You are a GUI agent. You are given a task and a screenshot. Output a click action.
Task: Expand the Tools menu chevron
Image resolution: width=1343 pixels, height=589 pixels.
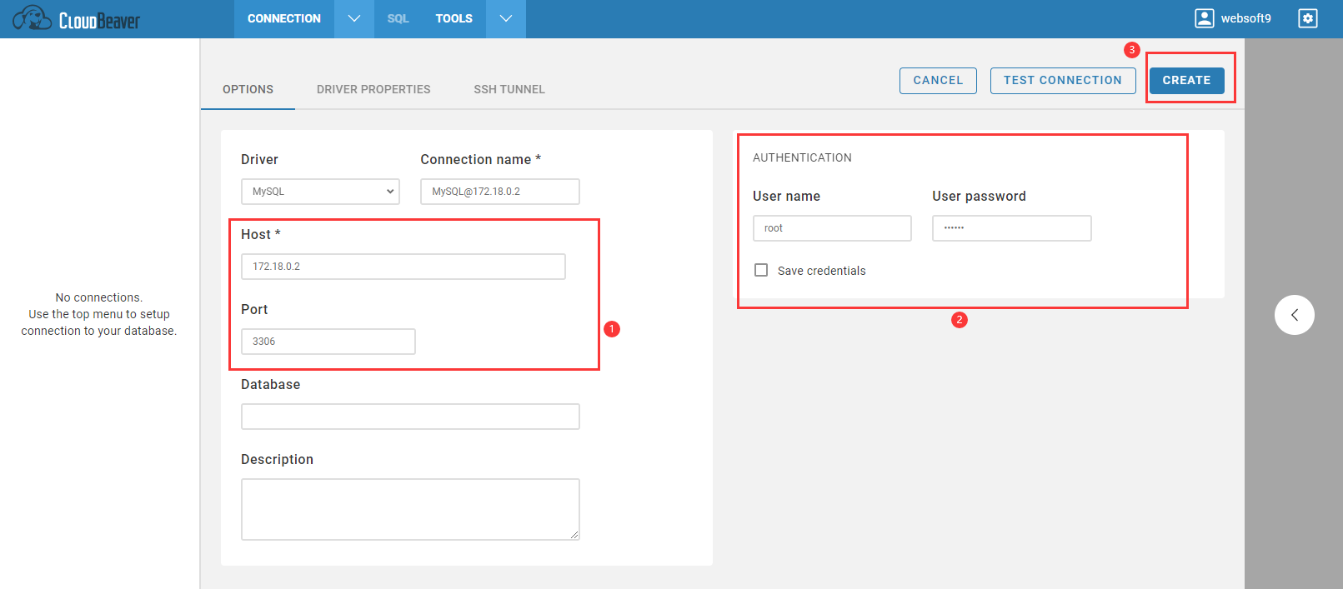tap(506, 18)
